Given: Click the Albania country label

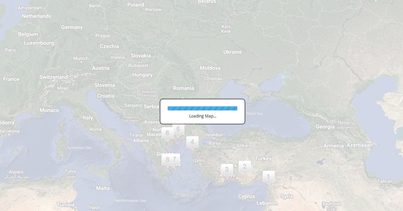Looking at the screenshot, I should pyautogui.click(x=141, y=141).
